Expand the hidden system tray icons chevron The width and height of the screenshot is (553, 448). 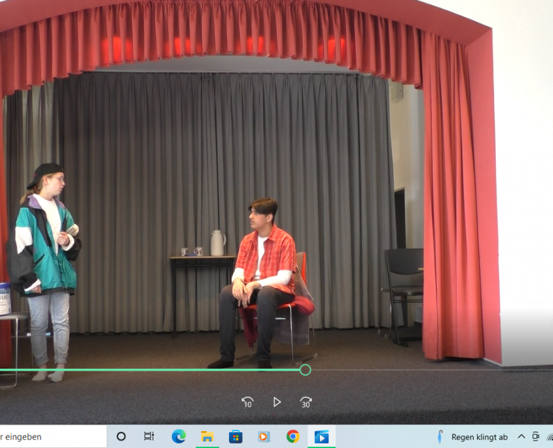522,437
